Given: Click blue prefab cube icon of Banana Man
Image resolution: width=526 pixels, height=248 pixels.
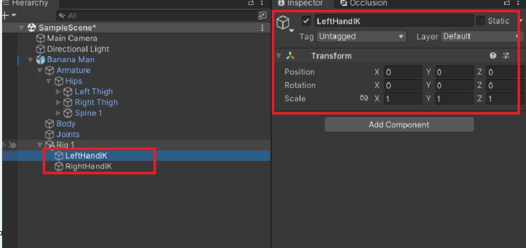Looking at the screenshot, I should click(x=40, y=59).
